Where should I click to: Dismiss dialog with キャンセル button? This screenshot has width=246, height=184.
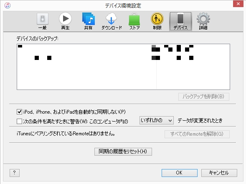pos(219,173)
